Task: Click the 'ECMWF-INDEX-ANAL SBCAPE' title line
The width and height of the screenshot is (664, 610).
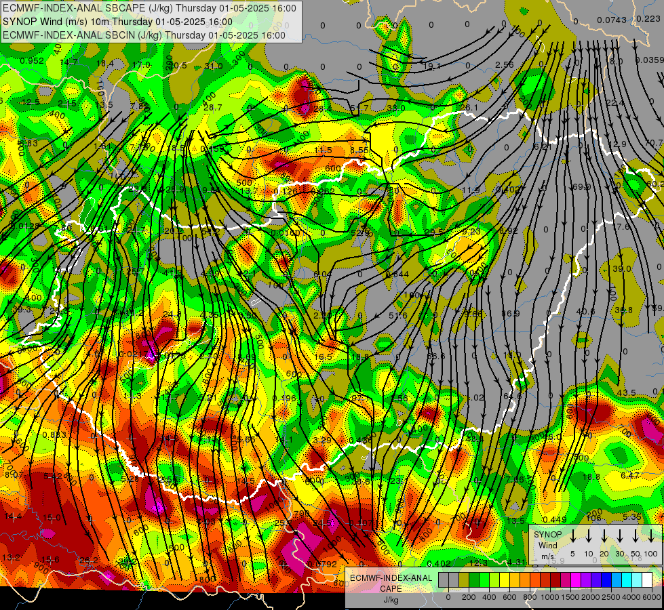Action: [x=149, y=8]
